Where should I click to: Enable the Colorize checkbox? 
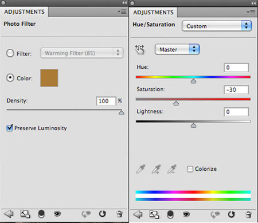(x=190, y=169)
